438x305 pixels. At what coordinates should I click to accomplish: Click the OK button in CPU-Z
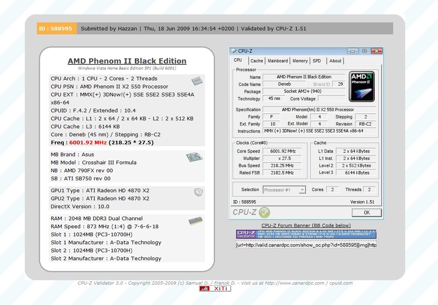pos(367,213)
